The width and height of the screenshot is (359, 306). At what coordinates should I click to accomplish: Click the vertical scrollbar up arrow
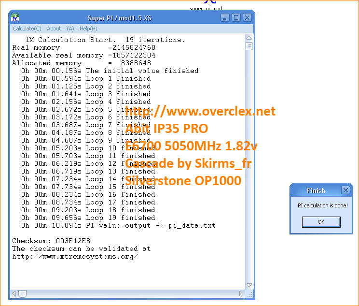pos(249,38)
